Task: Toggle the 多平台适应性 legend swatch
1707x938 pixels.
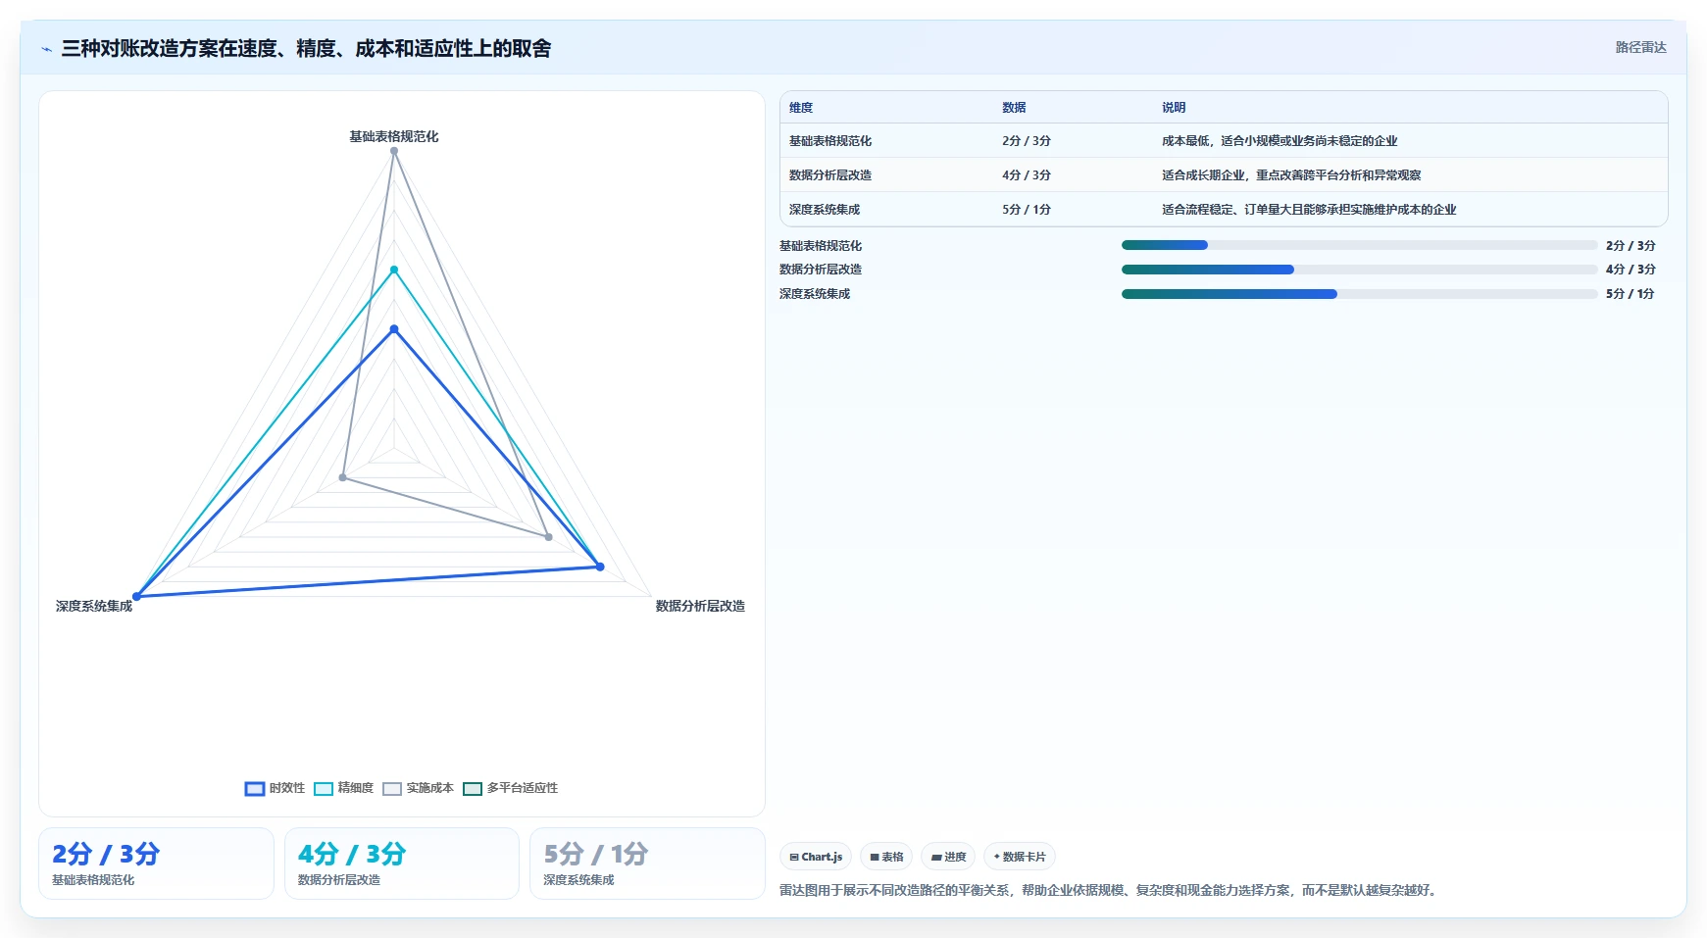Action: [473, 789]
